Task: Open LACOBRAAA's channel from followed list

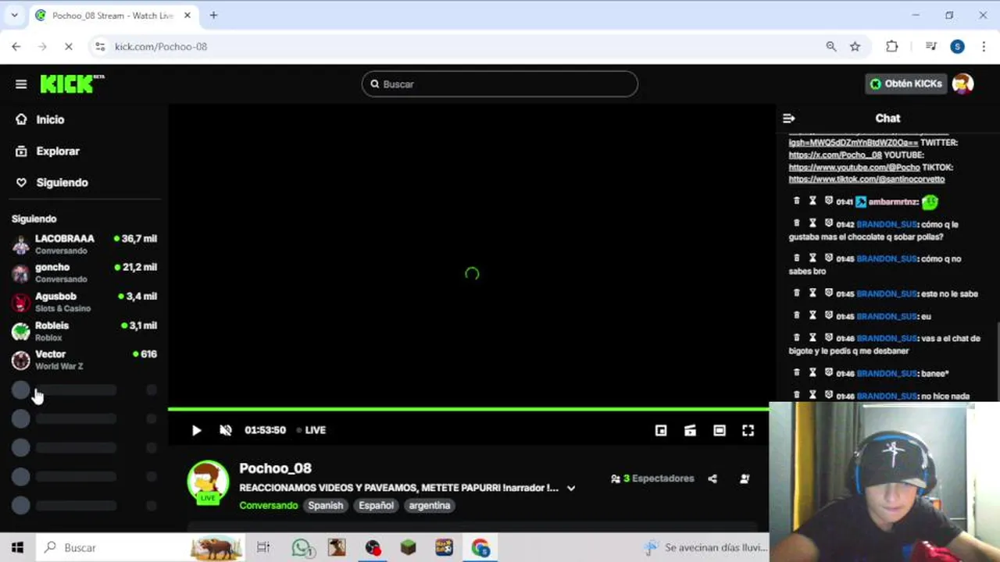Action: (84, 244)
